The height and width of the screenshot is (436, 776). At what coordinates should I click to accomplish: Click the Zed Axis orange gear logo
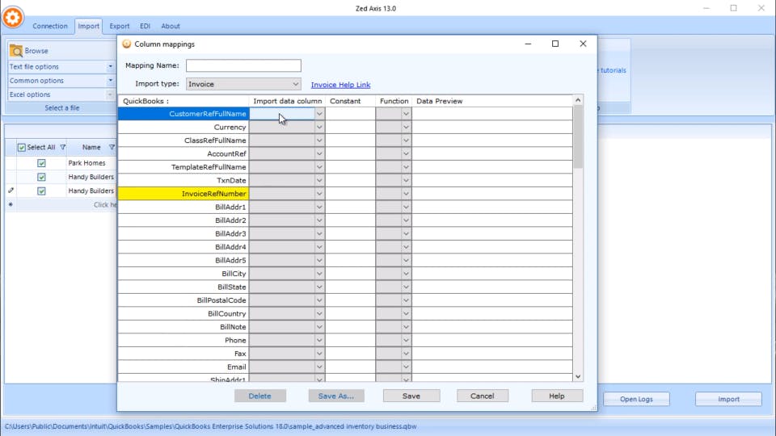point(13,17)
